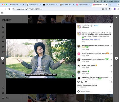The width and height of the screenshot is (120, 102).
Task: Open post options three-dot menu
Action: coord(110,27)
